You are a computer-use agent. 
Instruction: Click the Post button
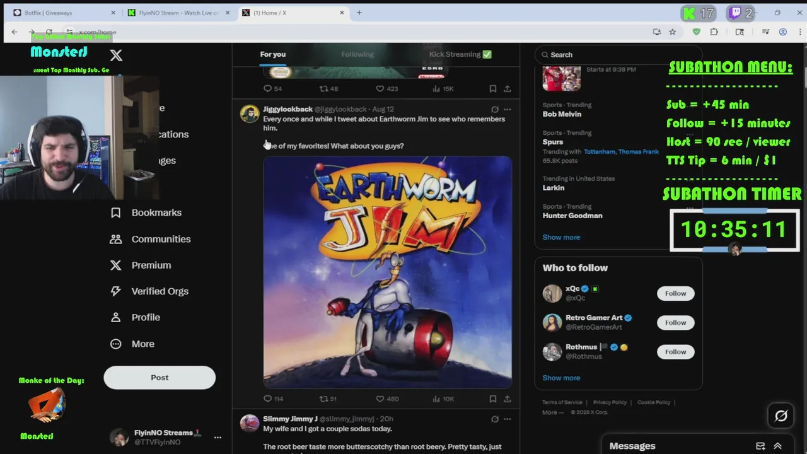tap(160, 377)
